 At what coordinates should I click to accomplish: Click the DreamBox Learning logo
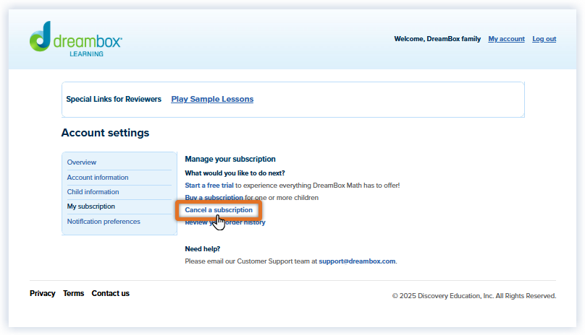coord(76,39)
